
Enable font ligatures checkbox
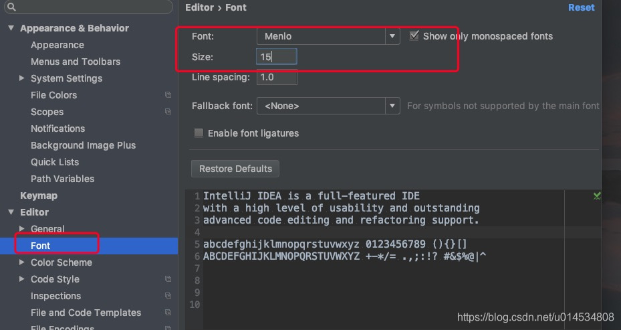click(x=199, y=133)
